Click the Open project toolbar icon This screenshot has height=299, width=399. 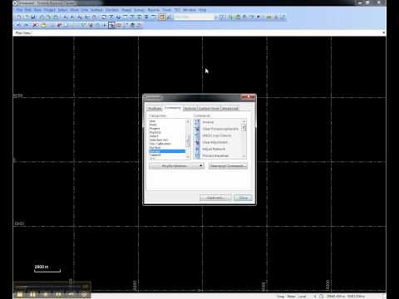coord(26,17)
